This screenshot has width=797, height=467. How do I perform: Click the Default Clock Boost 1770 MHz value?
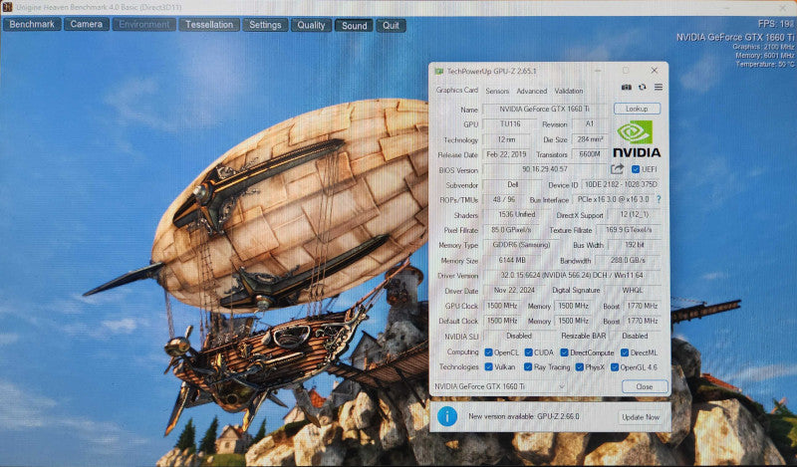[642, 321]
